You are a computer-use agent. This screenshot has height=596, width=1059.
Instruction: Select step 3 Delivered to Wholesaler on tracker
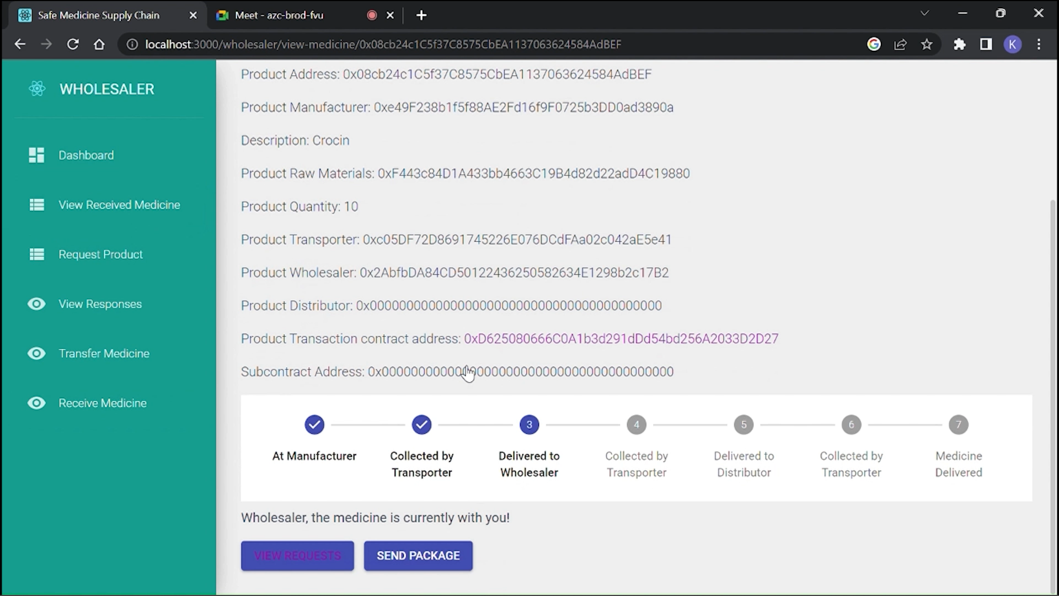(528, 424)
